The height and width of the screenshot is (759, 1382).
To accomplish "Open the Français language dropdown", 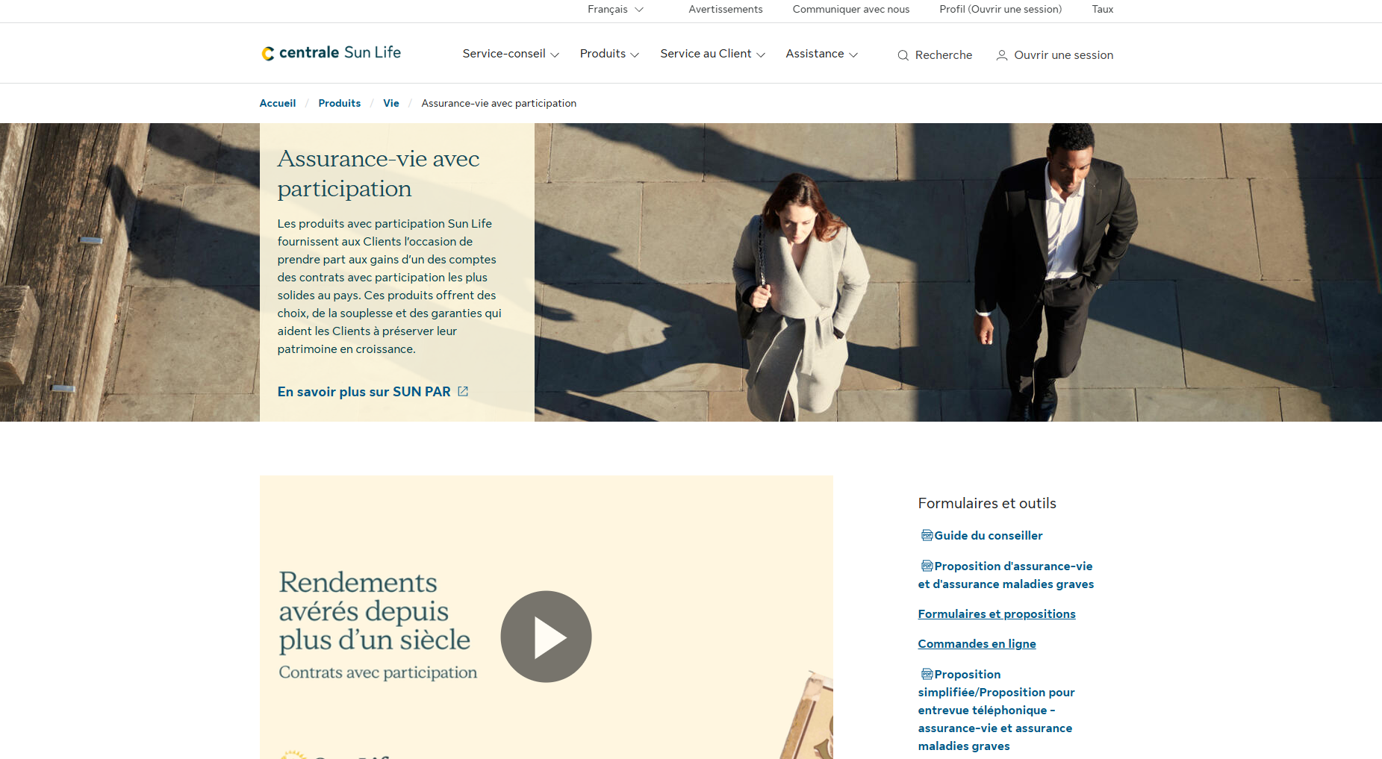I will [615, 10].
